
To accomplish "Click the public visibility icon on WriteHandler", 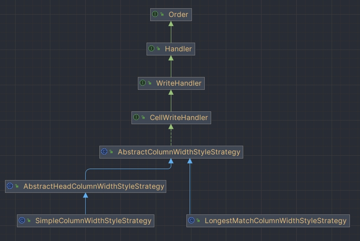I will 150,83.
